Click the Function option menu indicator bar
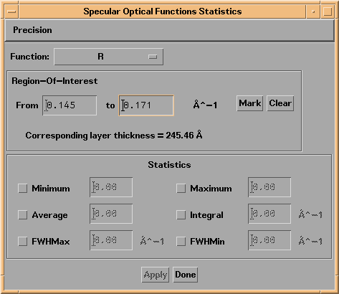The height and width of the screenshot is (294, 339). click(153, 57)
